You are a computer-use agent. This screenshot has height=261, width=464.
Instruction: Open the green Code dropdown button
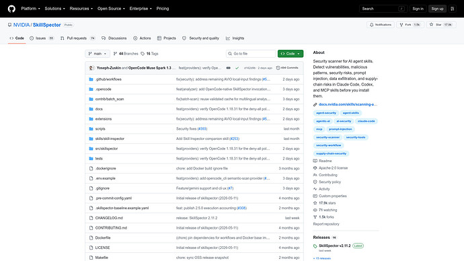(291, 54)
